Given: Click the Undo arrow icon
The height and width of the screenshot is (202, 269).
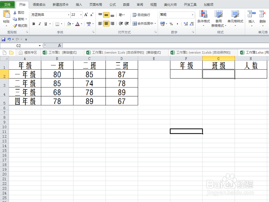Looking at the screenshot, I should coord(9,39).
